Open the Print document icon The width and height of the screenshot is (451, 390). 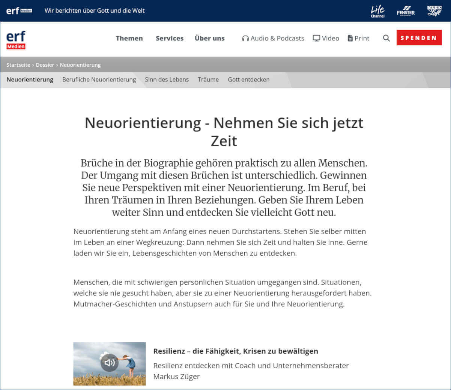350,38
